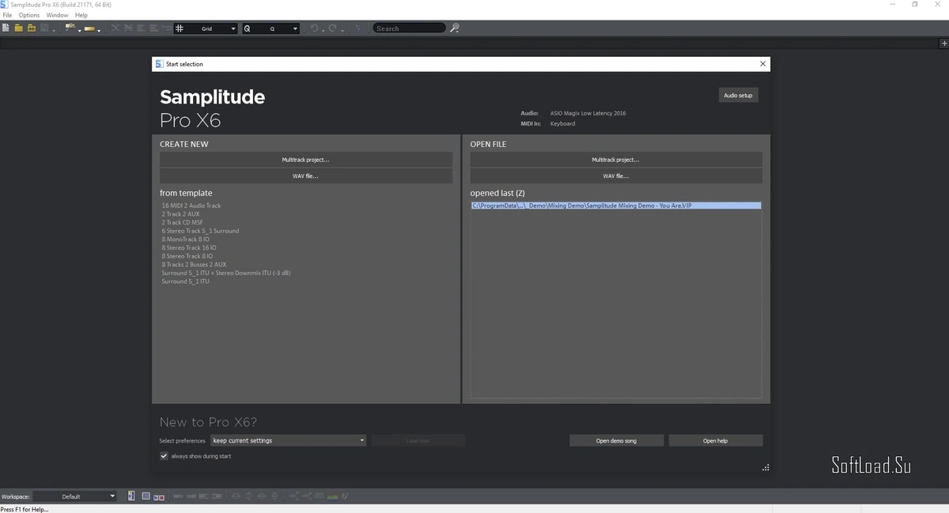949x513 pixels.
Task: Click the mixer view icon in bottom bar
Action: pos(146,496)
